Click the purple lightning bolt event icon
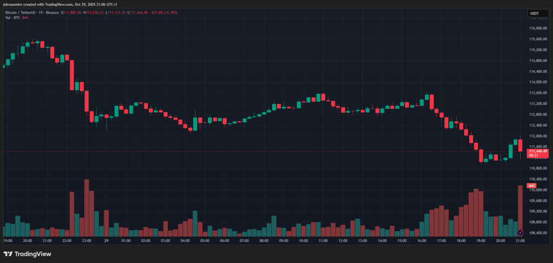Screen dimensions: 553x263 520,233
